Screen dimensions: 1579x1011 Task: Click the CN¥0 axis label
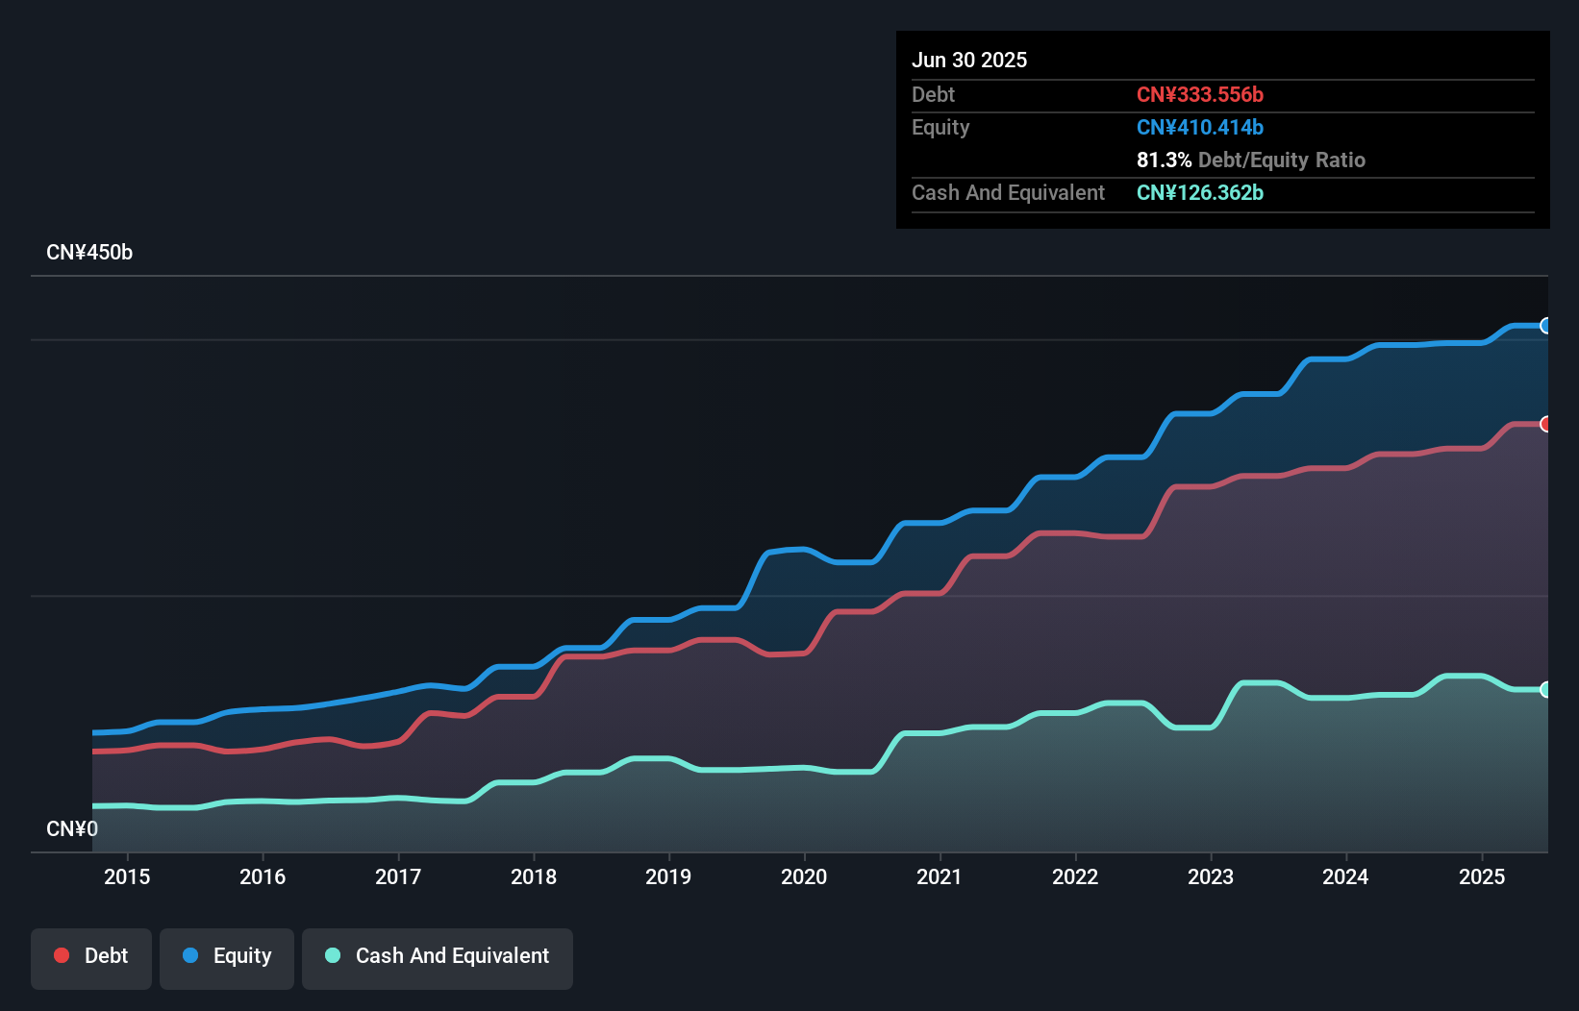tap(72, 827)
